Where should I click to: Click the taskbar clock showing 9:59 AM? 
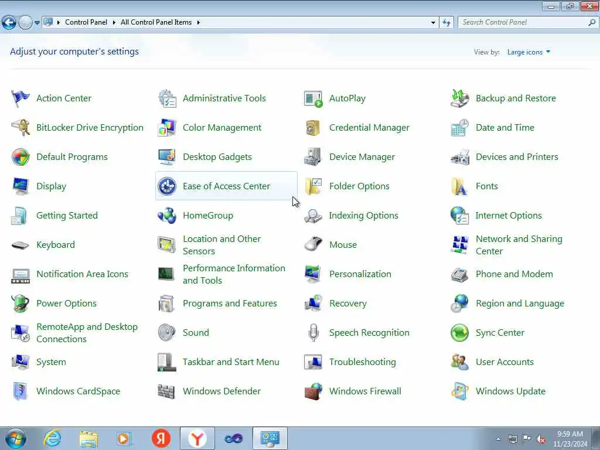pyautogui.click(x=570, y=439)
